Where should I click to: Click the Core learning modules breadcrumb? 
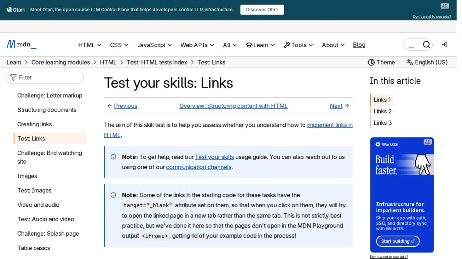tap(60, 62)
